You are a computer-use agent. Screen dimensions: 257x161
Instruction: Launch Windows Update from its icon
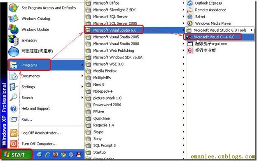pos(14,29)
